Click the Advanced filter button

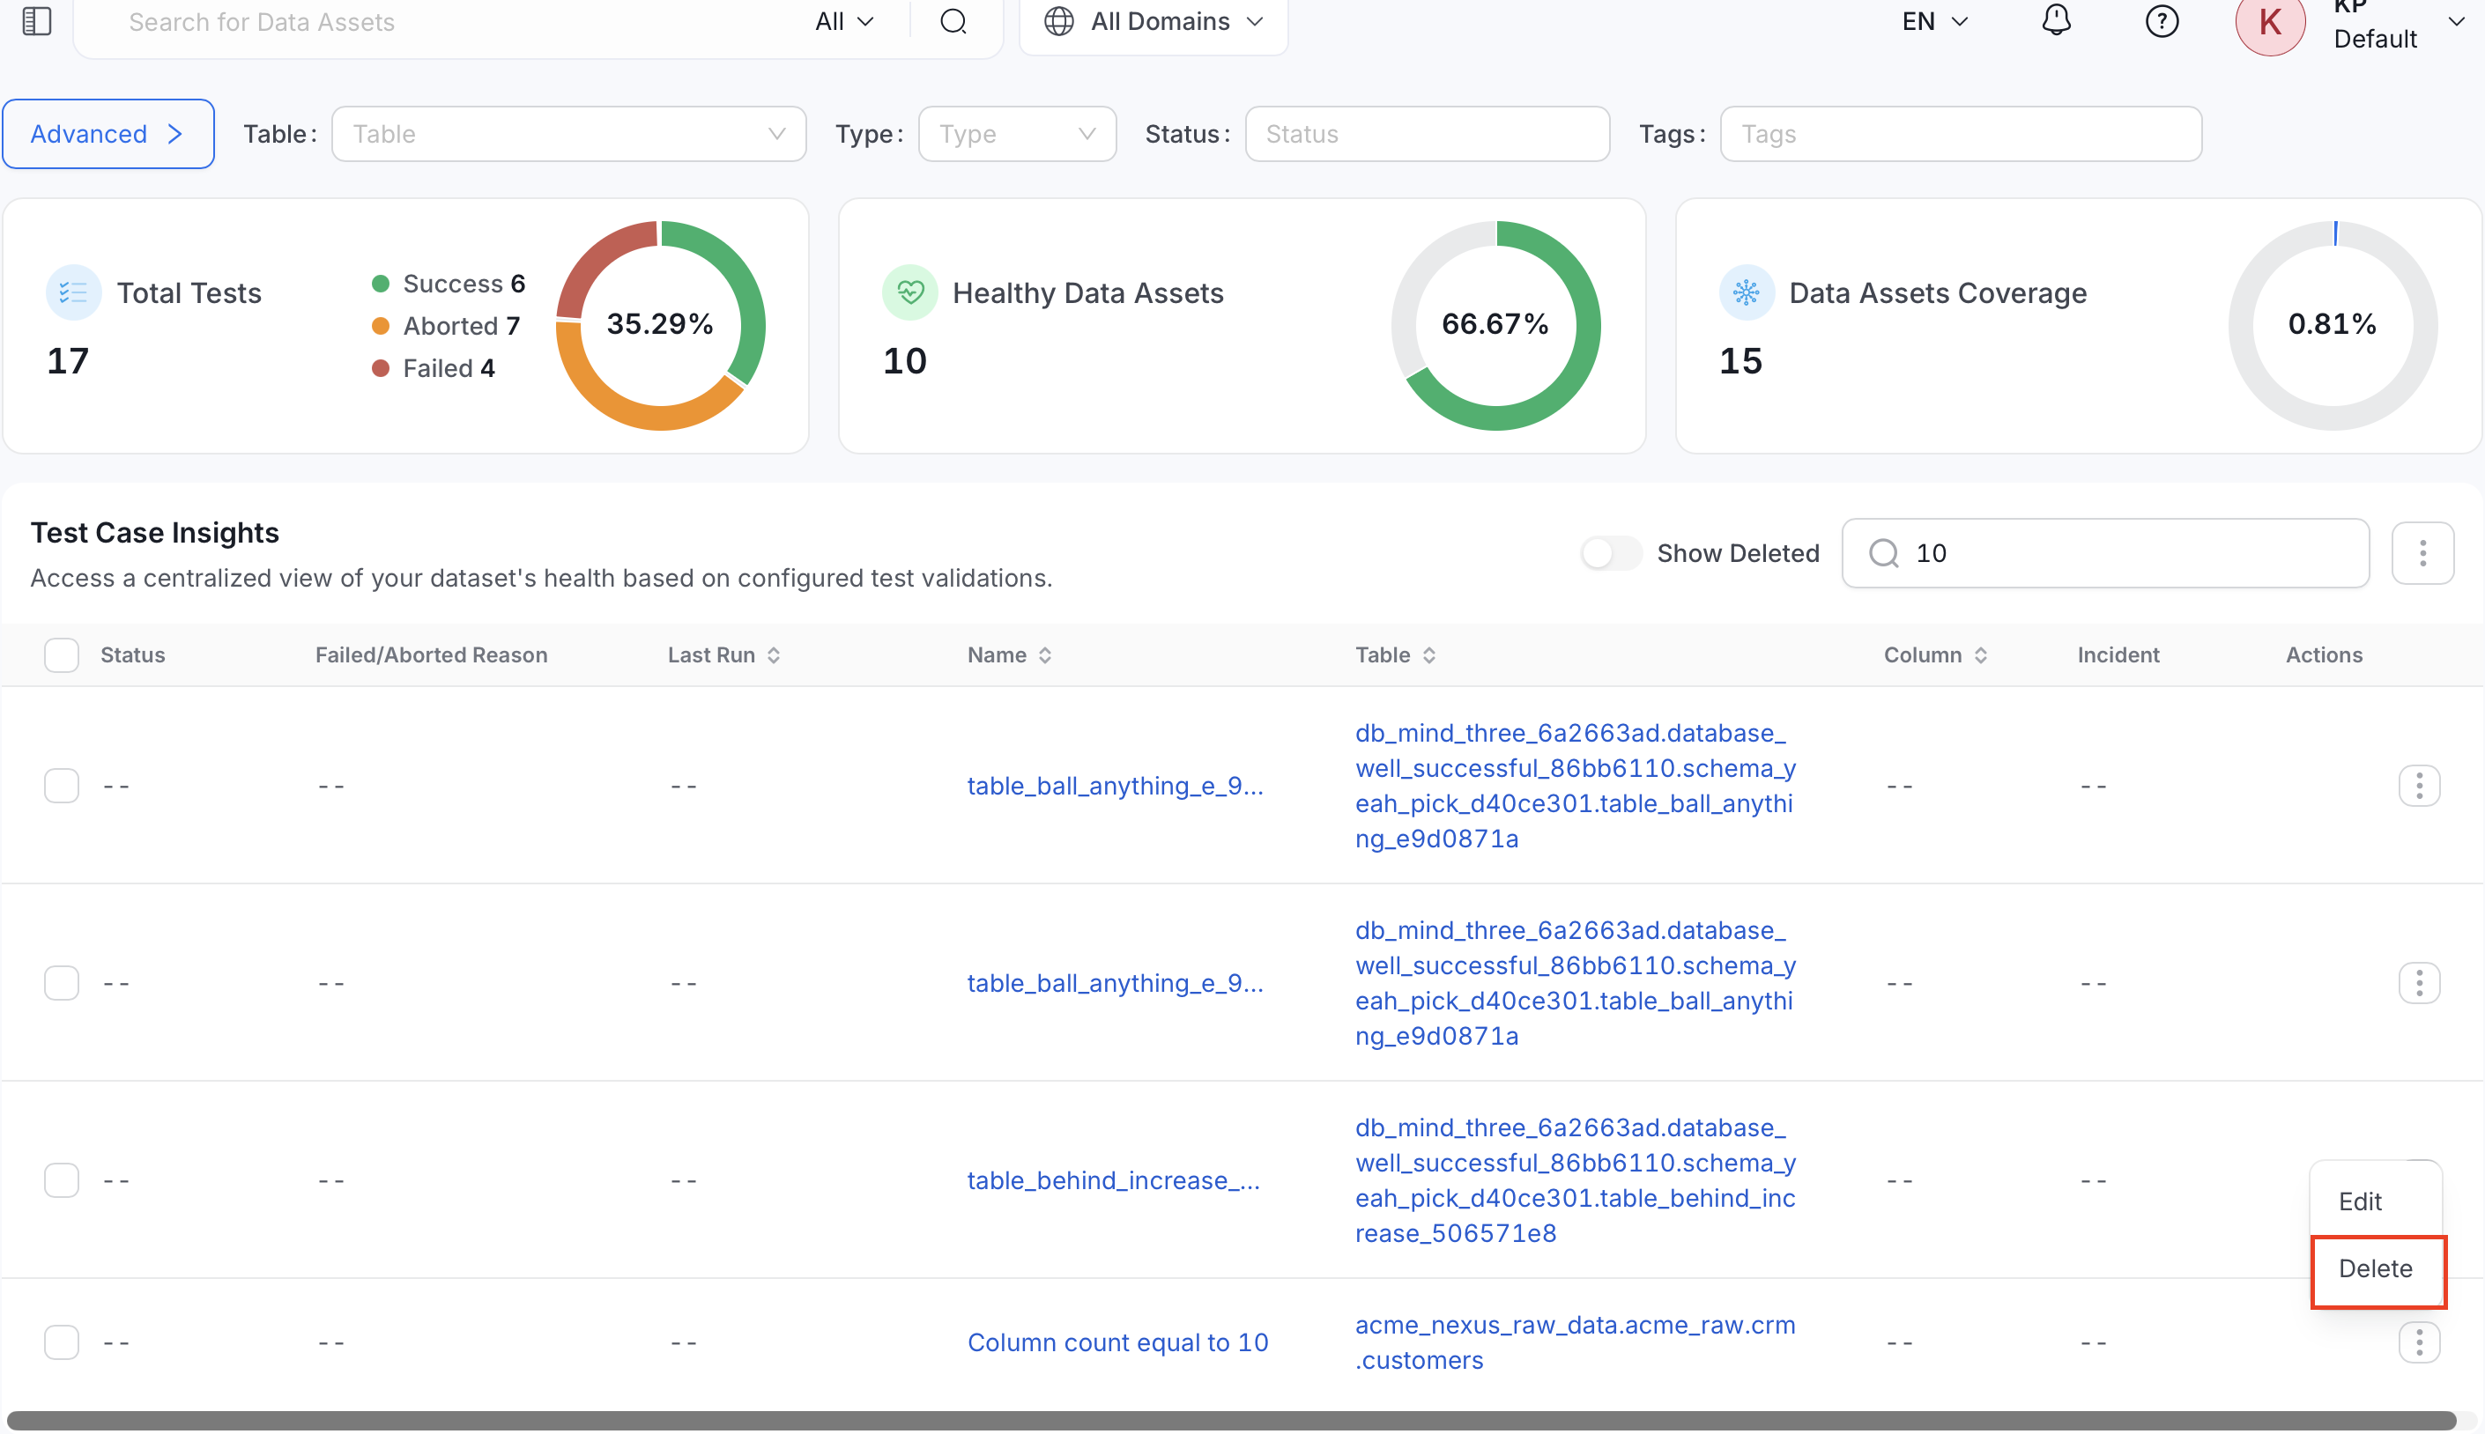(x=108, y=134)
